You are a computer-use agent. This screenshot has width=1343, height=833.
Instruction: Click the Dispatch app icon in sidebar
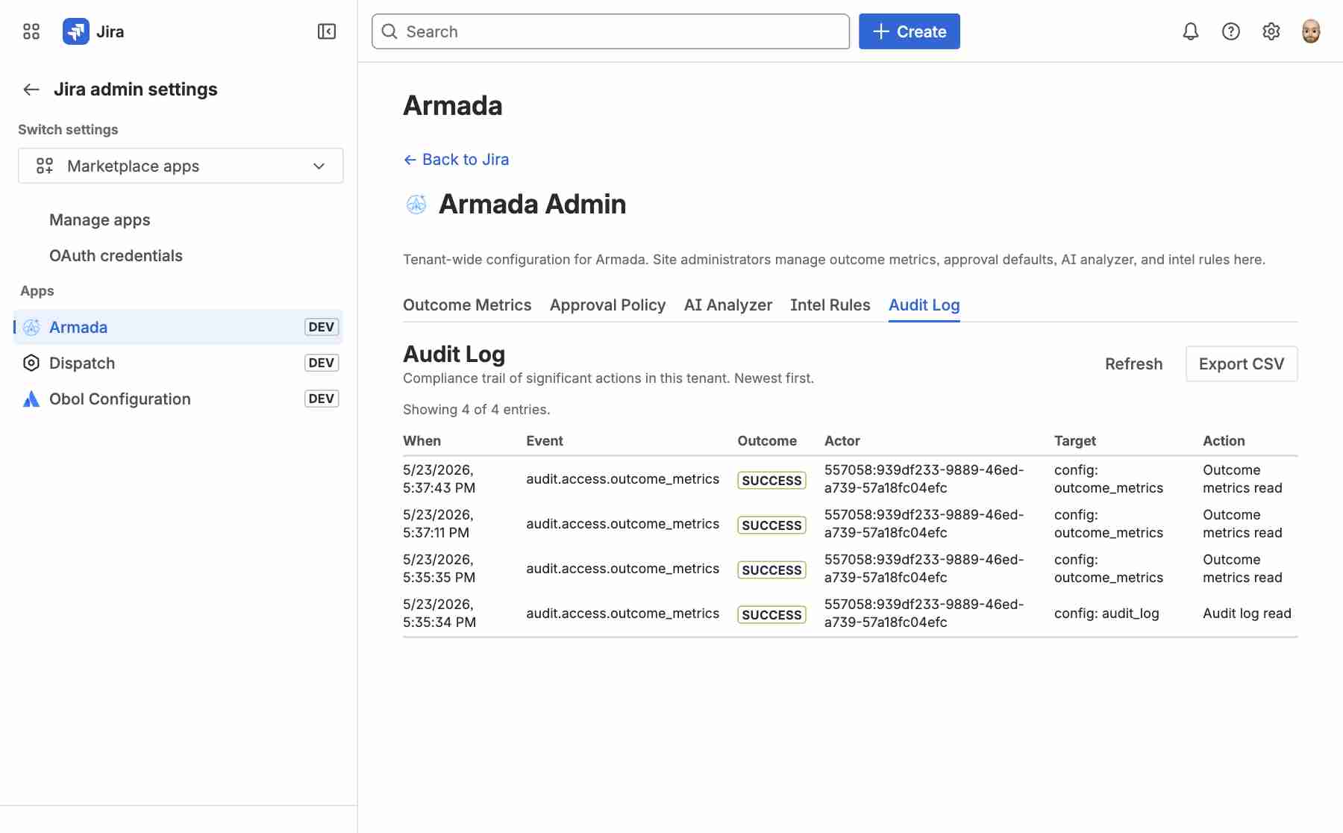(x=31, y=363)
